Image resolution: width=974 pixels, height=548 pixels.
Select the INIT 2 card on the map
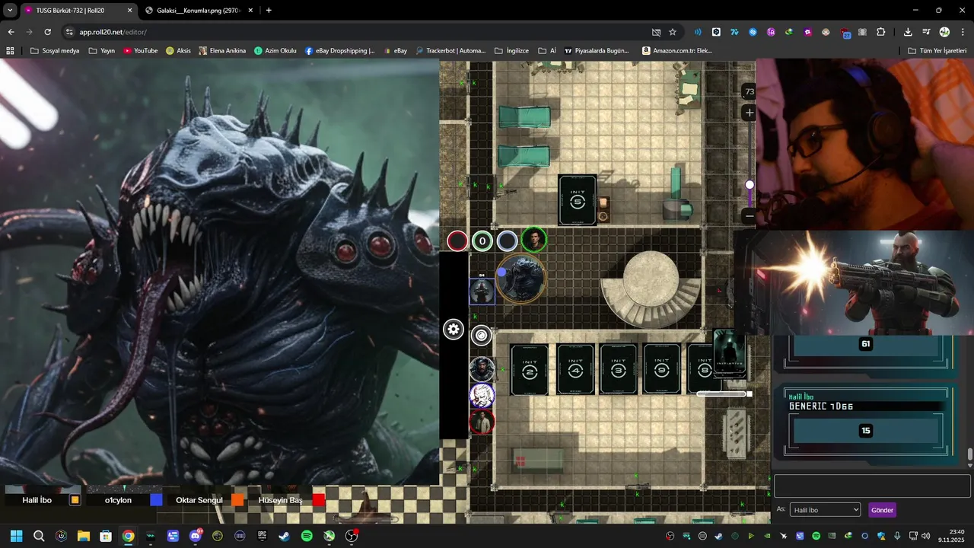tap(530, 370)
